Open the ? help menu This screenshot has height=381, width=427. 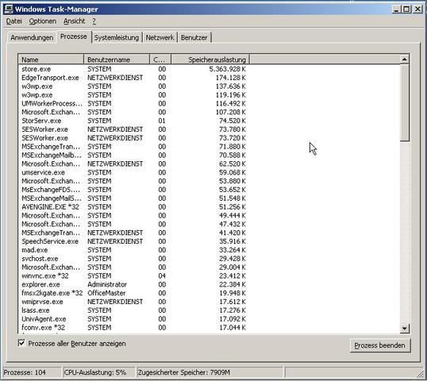pyautogui.click(x=94, y=21)
